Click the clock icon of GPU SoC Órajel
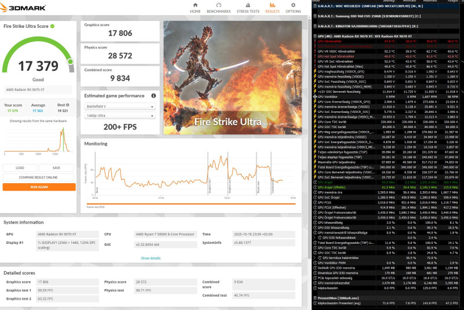Image resolution: width=464 pixels, height=310 pixels. click(x=315, y=198)
